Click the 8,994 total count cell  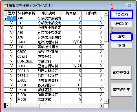[x=71, y=42]
